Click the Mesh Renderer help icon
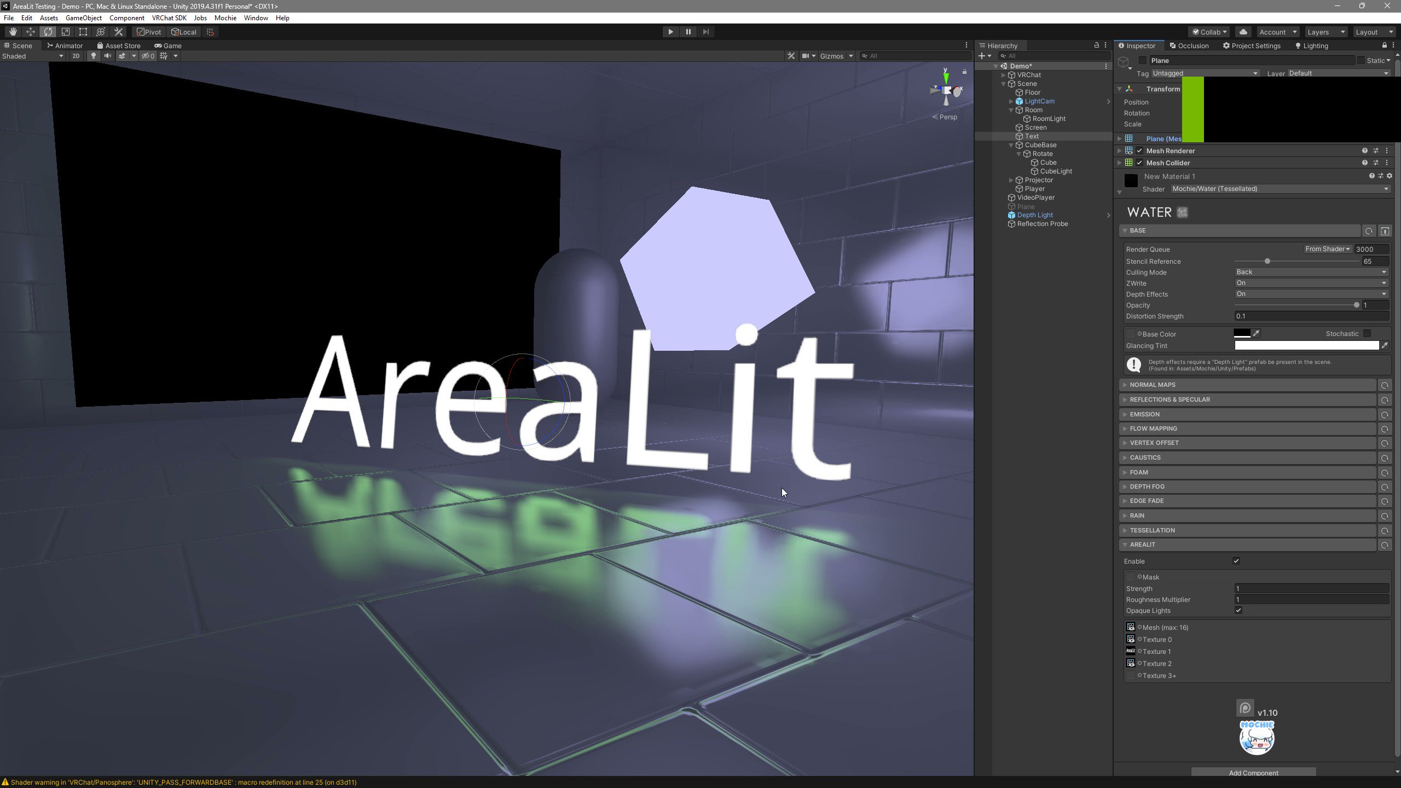Screen dimensions: 1401x788 coord(1365,151)
